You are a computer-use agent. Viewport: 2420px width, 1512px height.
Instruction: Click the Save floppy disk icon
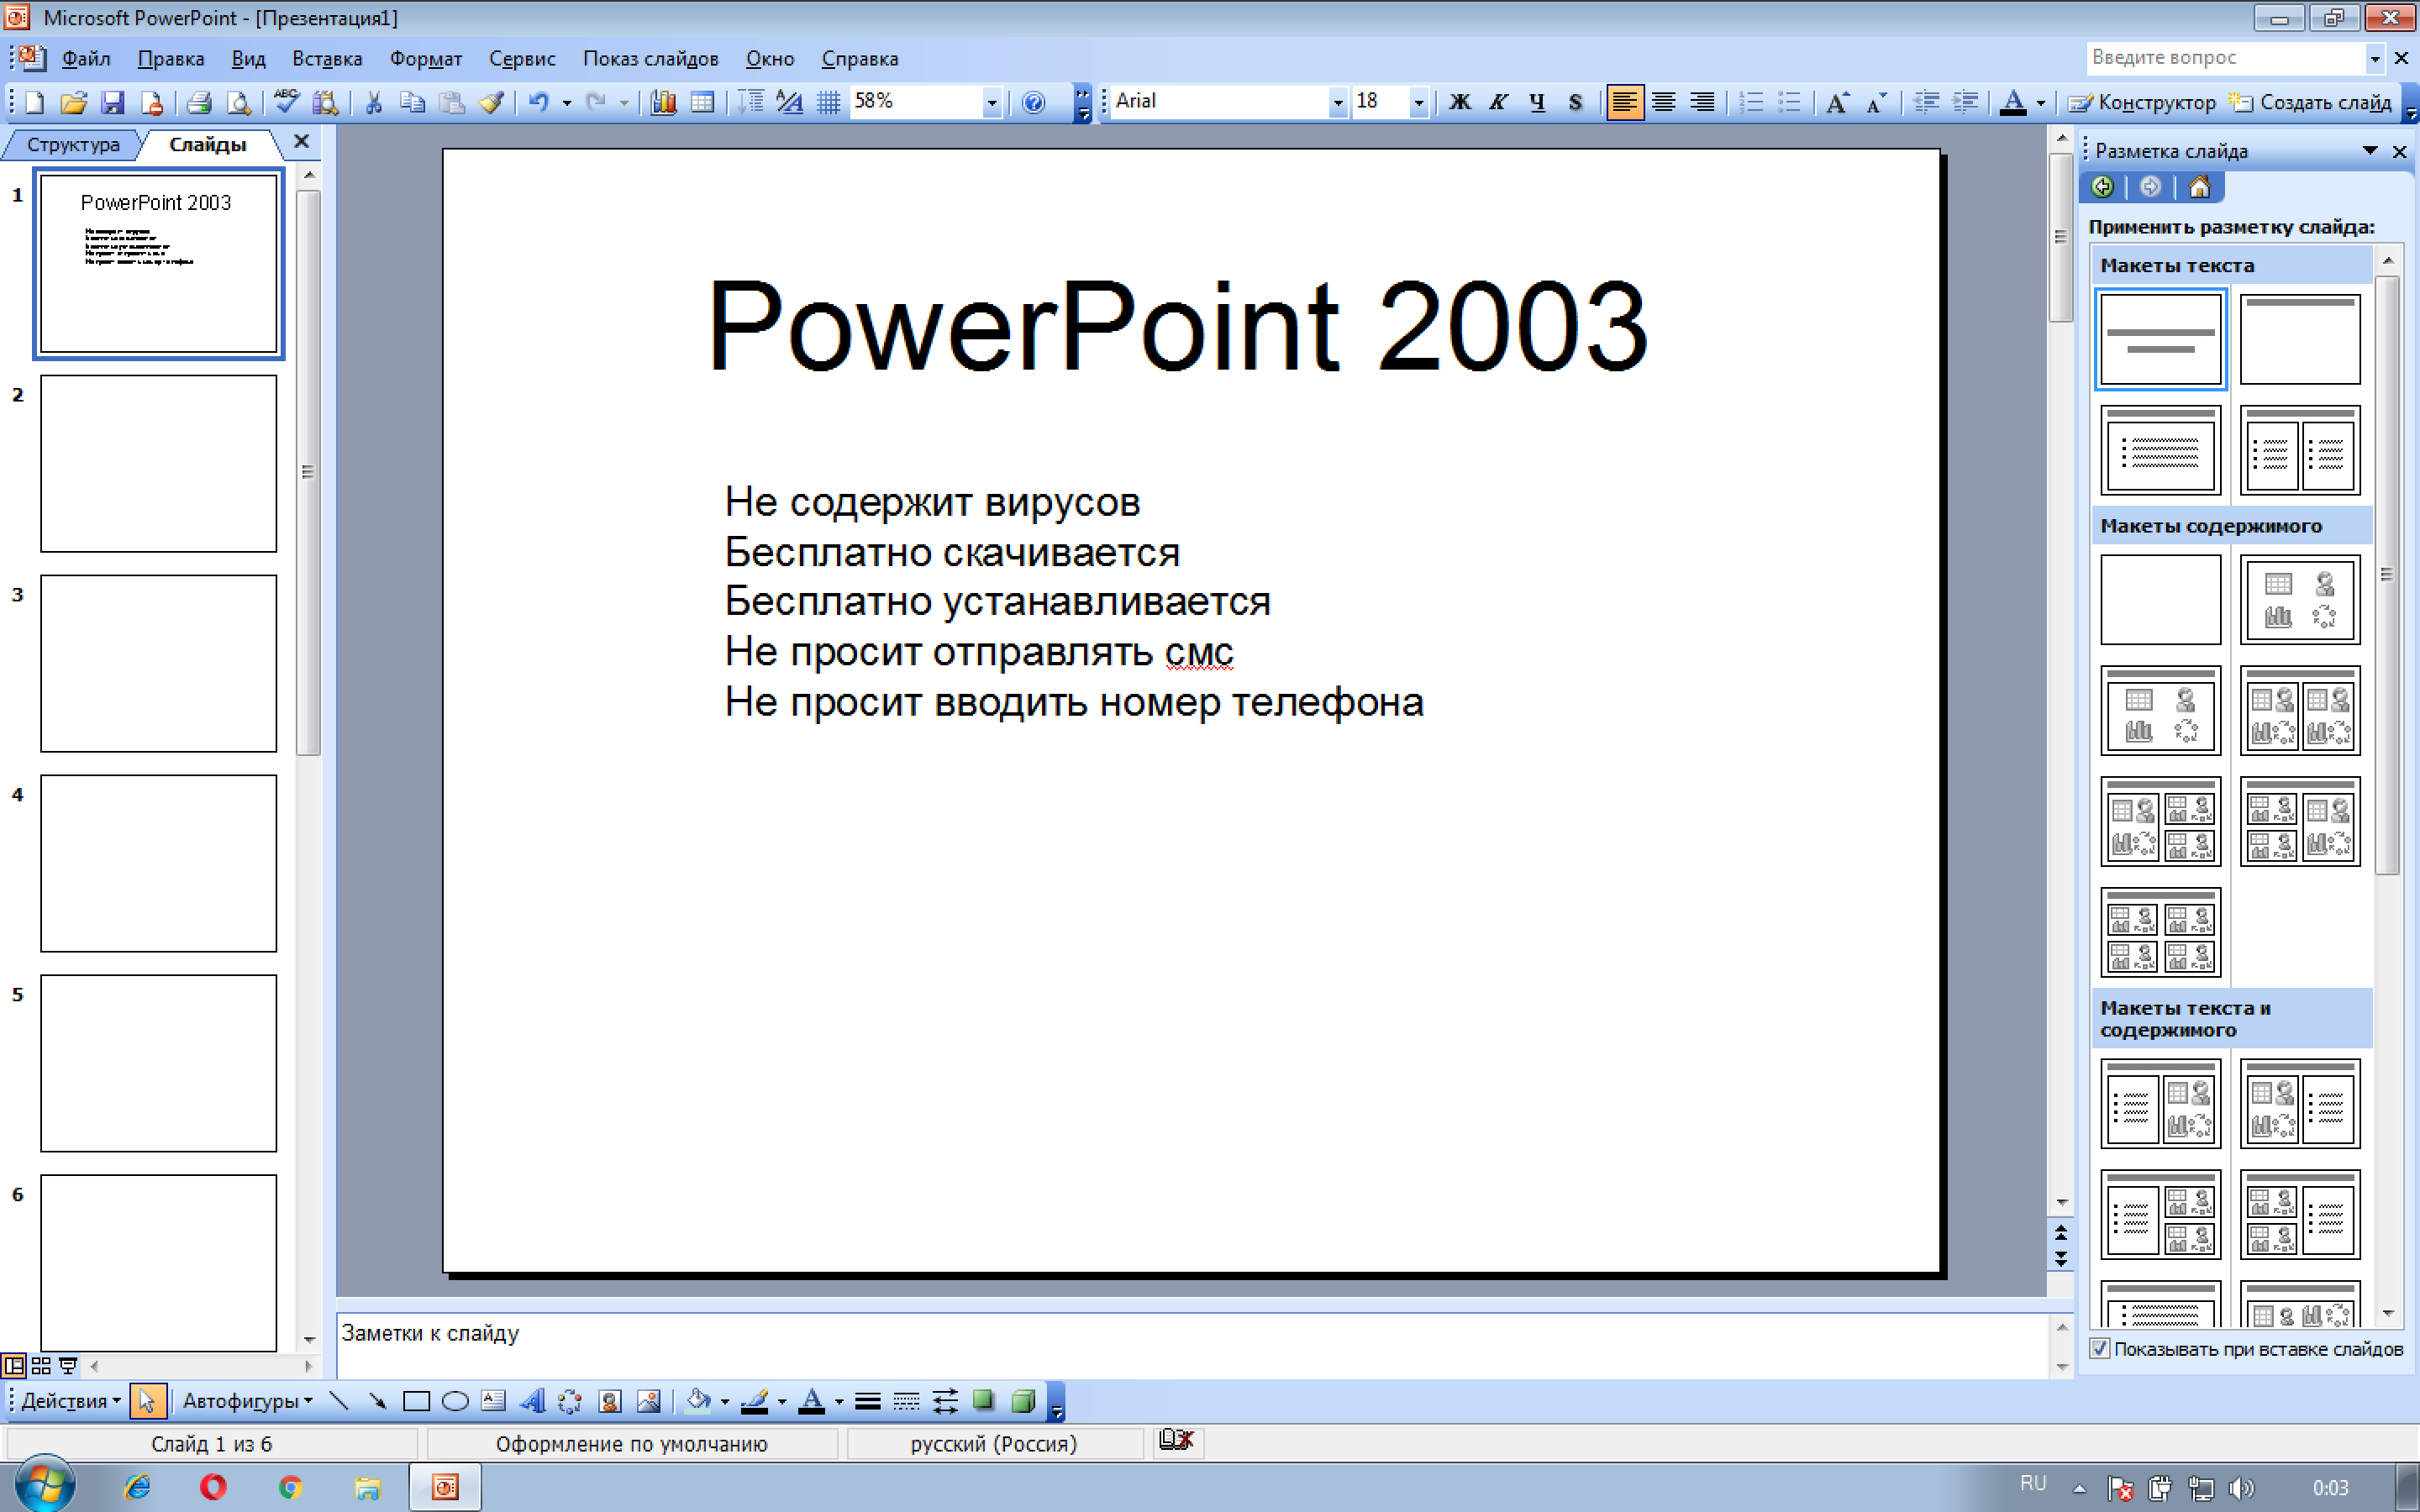(x=112, y=102)
